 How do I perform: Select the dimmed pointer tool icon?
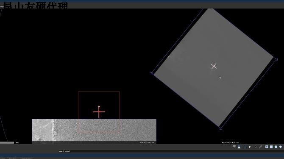coord(256,147)
